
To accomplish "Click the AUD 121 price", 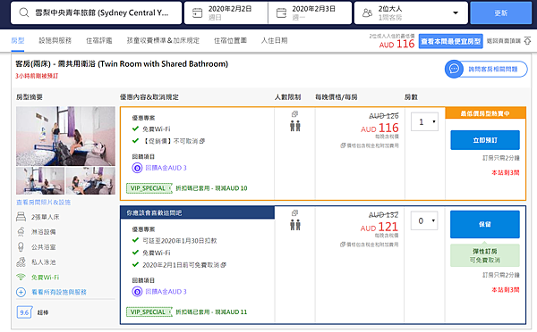I will pos(379,228).
